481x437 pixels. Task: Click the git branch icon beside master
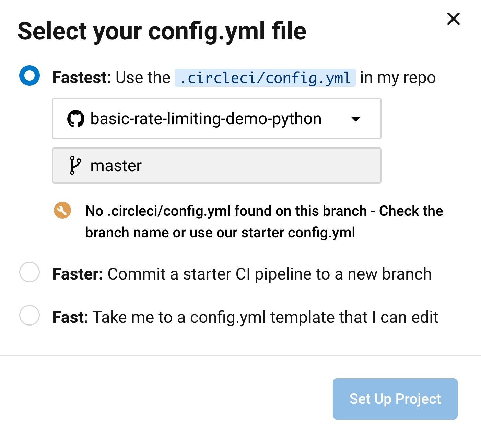(76, 165)
